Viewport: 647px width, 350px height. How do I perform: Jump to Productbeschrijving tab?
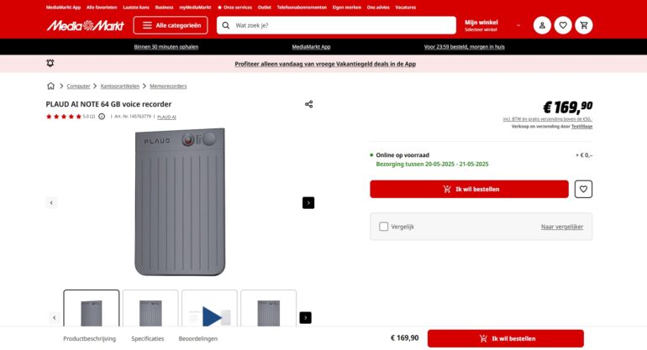click(x=90, y=338)
